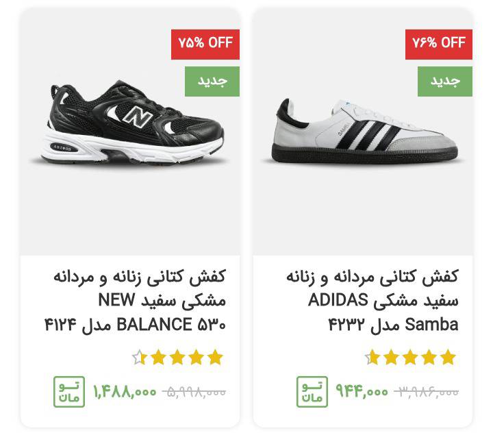Click the 76% OFF red badge
493x435 pixels.
439,45
